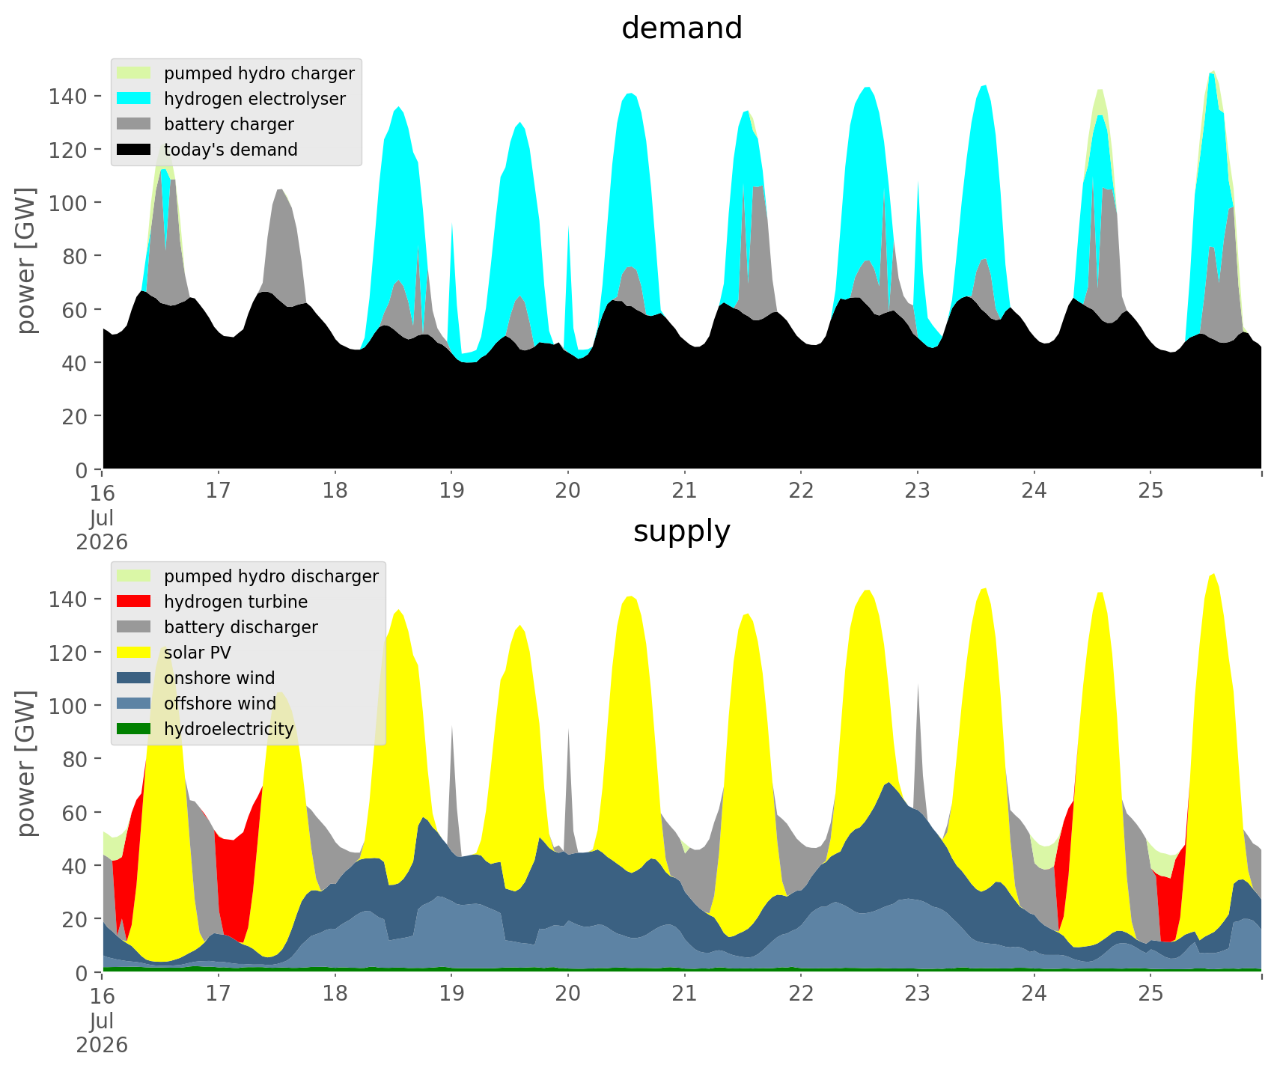
Task: Click the 80 tick label on supply chart
Action: pyautogui.click(x=75, y=760)
